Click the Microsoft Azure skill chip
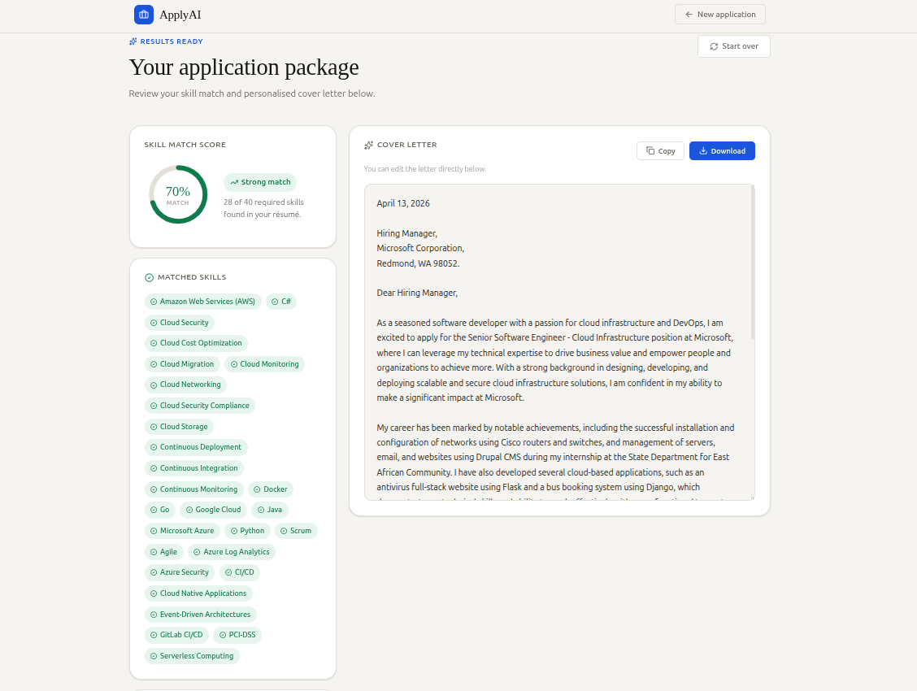The height and width of the screenshot is (691, 917). click(x=182, y=531)
